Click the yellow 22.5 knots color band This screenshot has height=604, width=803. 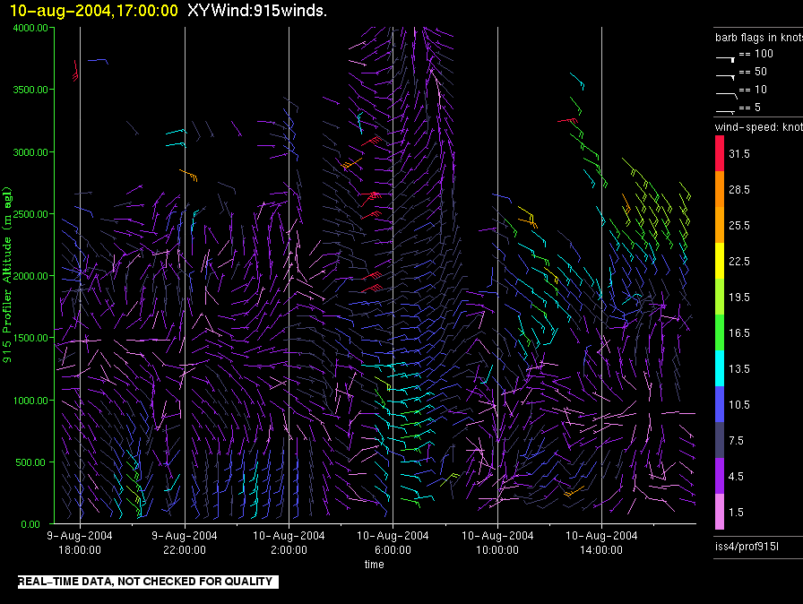[x=720, y=260]
